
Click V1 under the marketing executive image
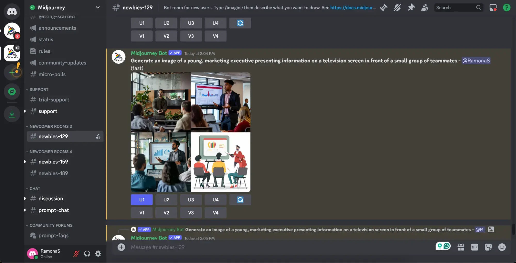[142, 213]
